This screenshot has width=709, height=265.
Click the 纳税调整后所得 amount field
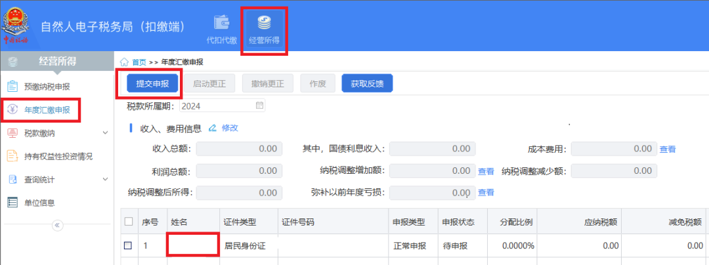(239, 192)
